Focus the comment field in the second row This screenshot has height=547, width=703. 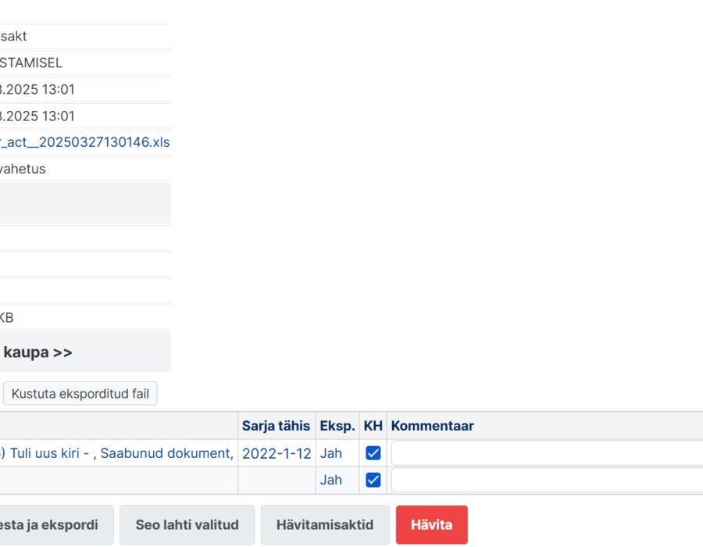[547, 481]
